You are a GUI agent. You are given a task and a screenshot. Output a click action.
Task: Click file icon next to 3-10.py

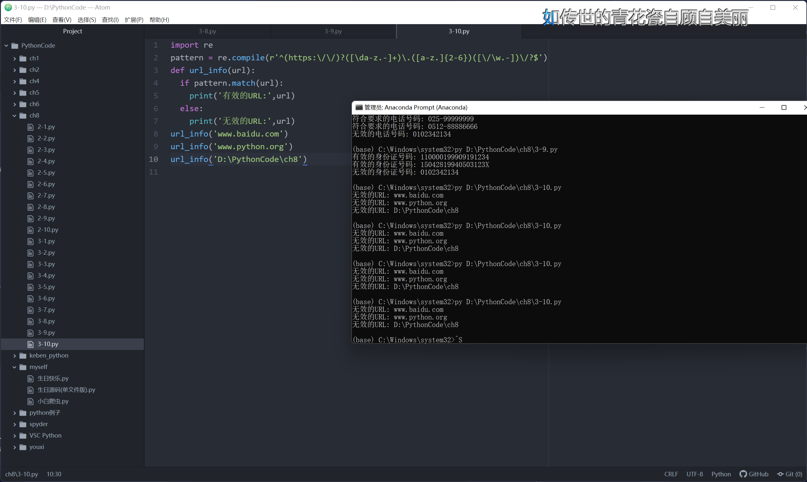tap(30, 344)
